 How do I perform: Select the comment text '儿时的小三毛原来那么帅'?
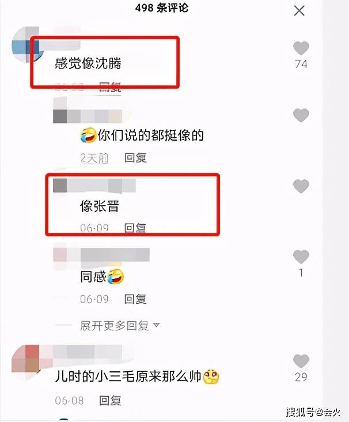tap(128, 376)
